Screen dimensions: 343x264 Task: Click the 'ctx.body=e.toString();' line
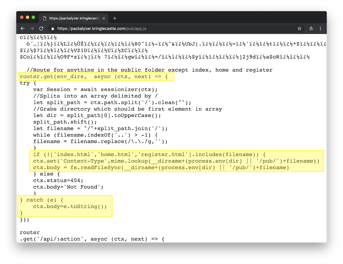[x=70, y=207]
